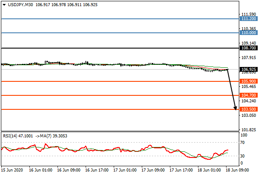Click the 101.825 price scale value
The image size is (259, 175).
click(248, 130)
